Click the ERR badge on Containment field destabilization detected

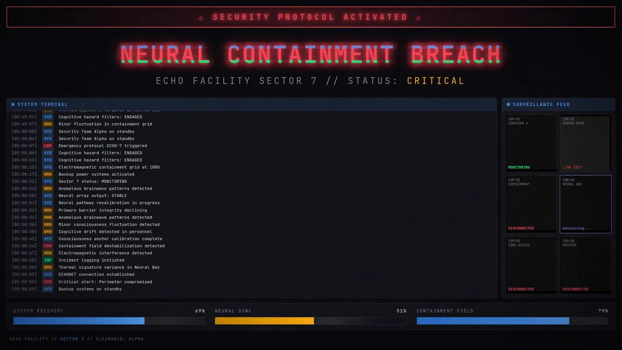(x=48, y=246)
